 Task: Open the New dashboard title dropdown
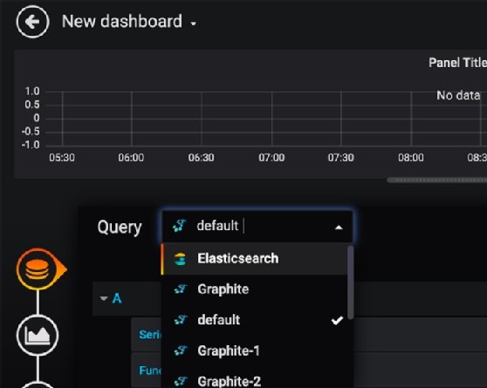click(129, 22)
